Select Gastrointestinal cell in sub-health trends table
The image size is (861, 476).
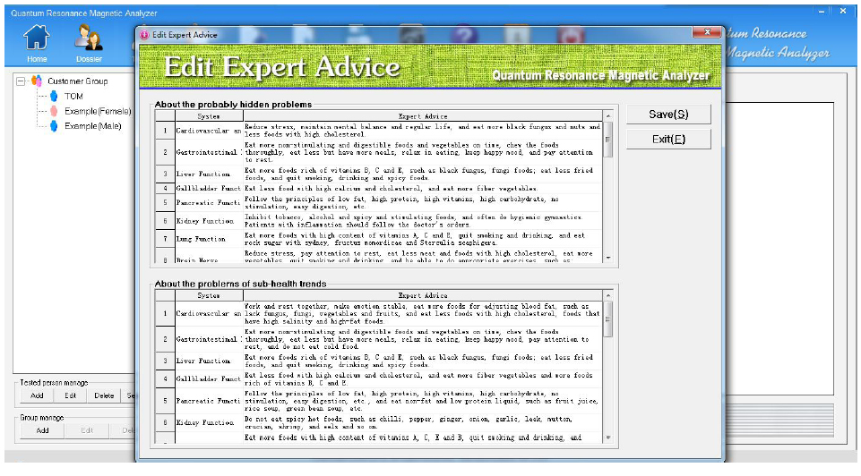click(209, 339)
